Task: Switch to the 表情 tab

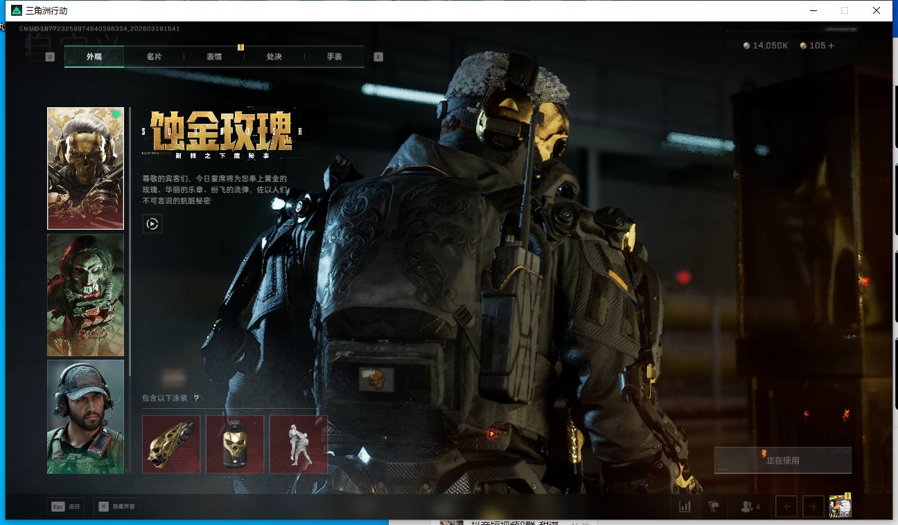Action: tap(214, 57)
